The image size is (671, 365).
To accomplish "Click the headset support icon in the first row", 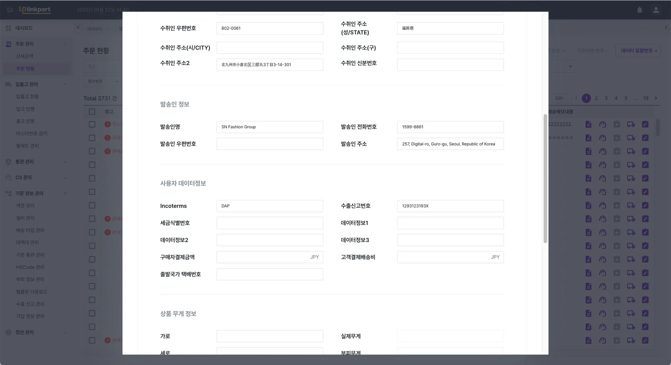I will coord(603,124).
